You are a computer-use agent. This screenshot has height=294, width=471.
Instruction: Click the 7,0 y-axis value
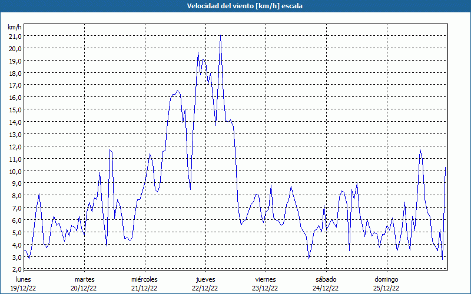pyautogui.click(x=17, y=208)
